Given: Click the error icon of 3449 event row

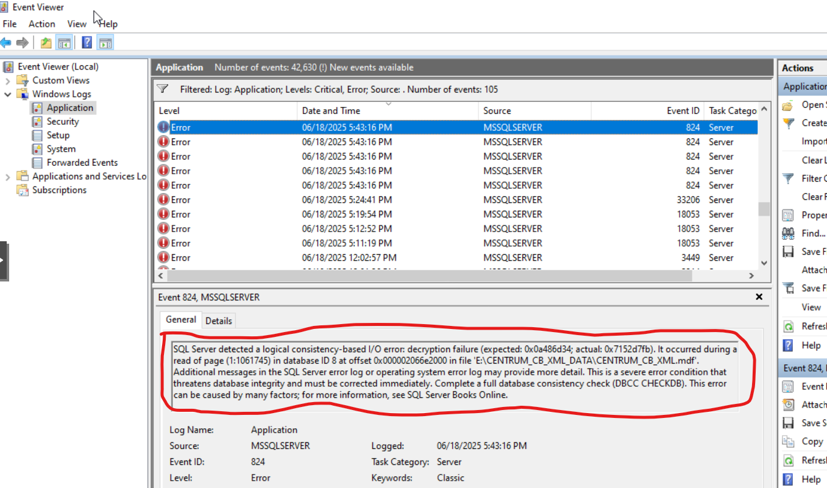Looking at the screenshot, I should [163, 258].
